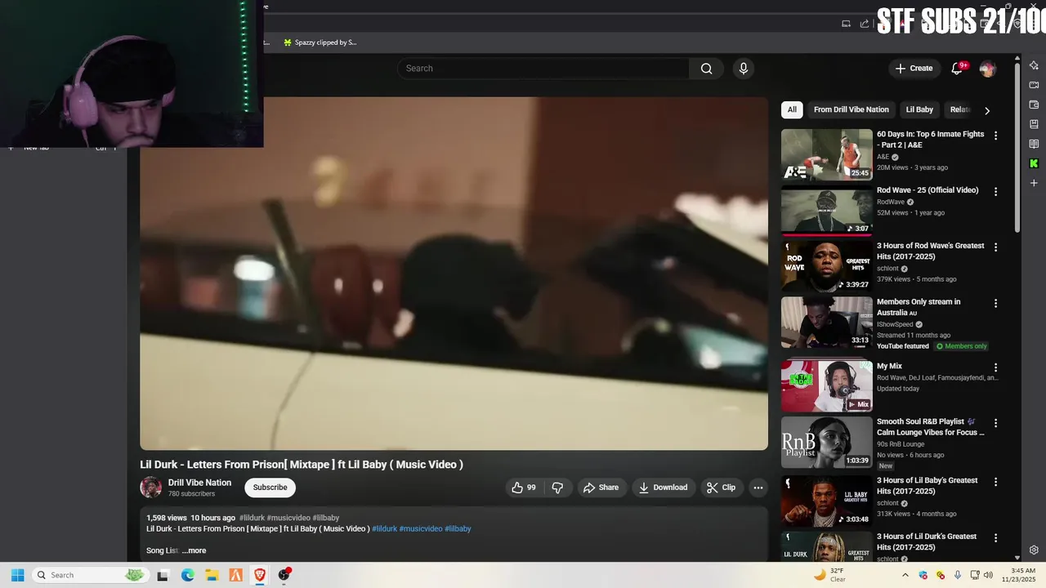
Task: Click the video player area
Action: pyautogui.click(x=454, y=274)
